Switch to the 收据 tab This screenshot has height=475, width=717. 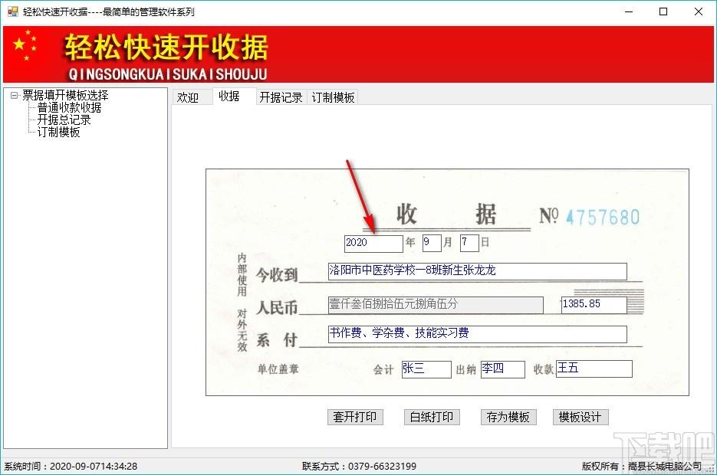click(229, 97)
